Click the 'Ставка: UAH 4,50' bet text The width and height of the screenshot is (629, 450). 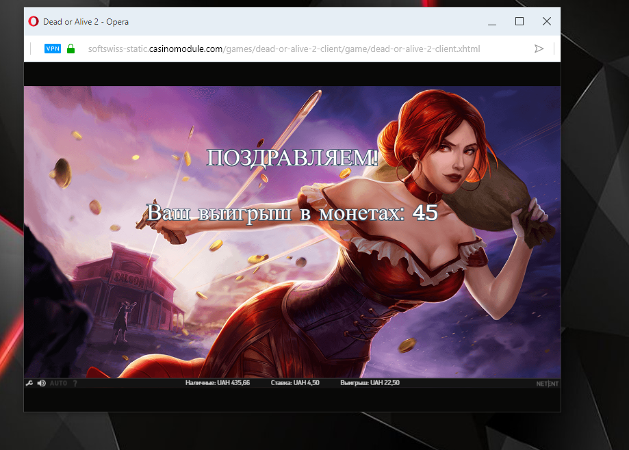point(295,383)
